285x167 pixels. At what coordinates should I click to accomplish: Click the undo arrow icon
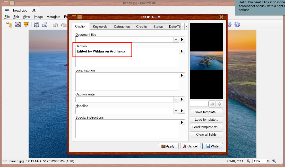coord(55,24)
